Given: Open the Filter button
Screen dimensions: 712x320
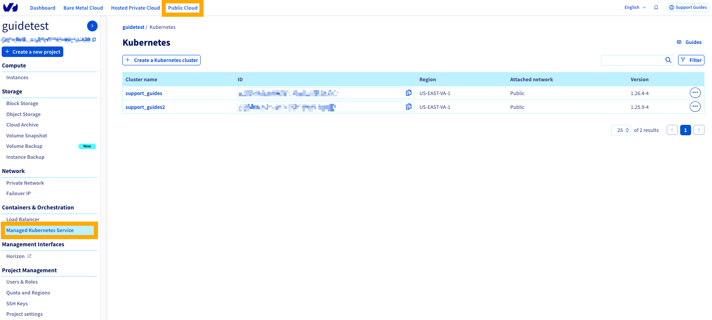Looking at the screenshot, I should [x=691, y=60].
